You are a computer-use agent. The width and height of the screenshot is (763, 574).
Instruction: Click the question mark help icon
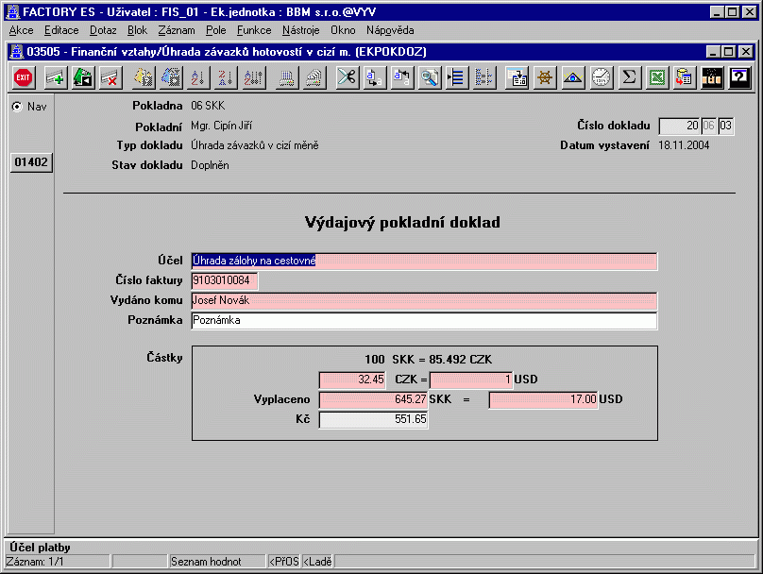740,77
